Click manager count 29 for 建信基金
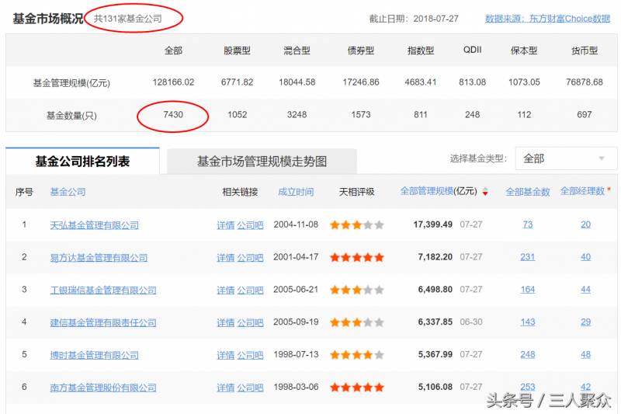This screenshot has height=414, width=621. pos(586,322)
